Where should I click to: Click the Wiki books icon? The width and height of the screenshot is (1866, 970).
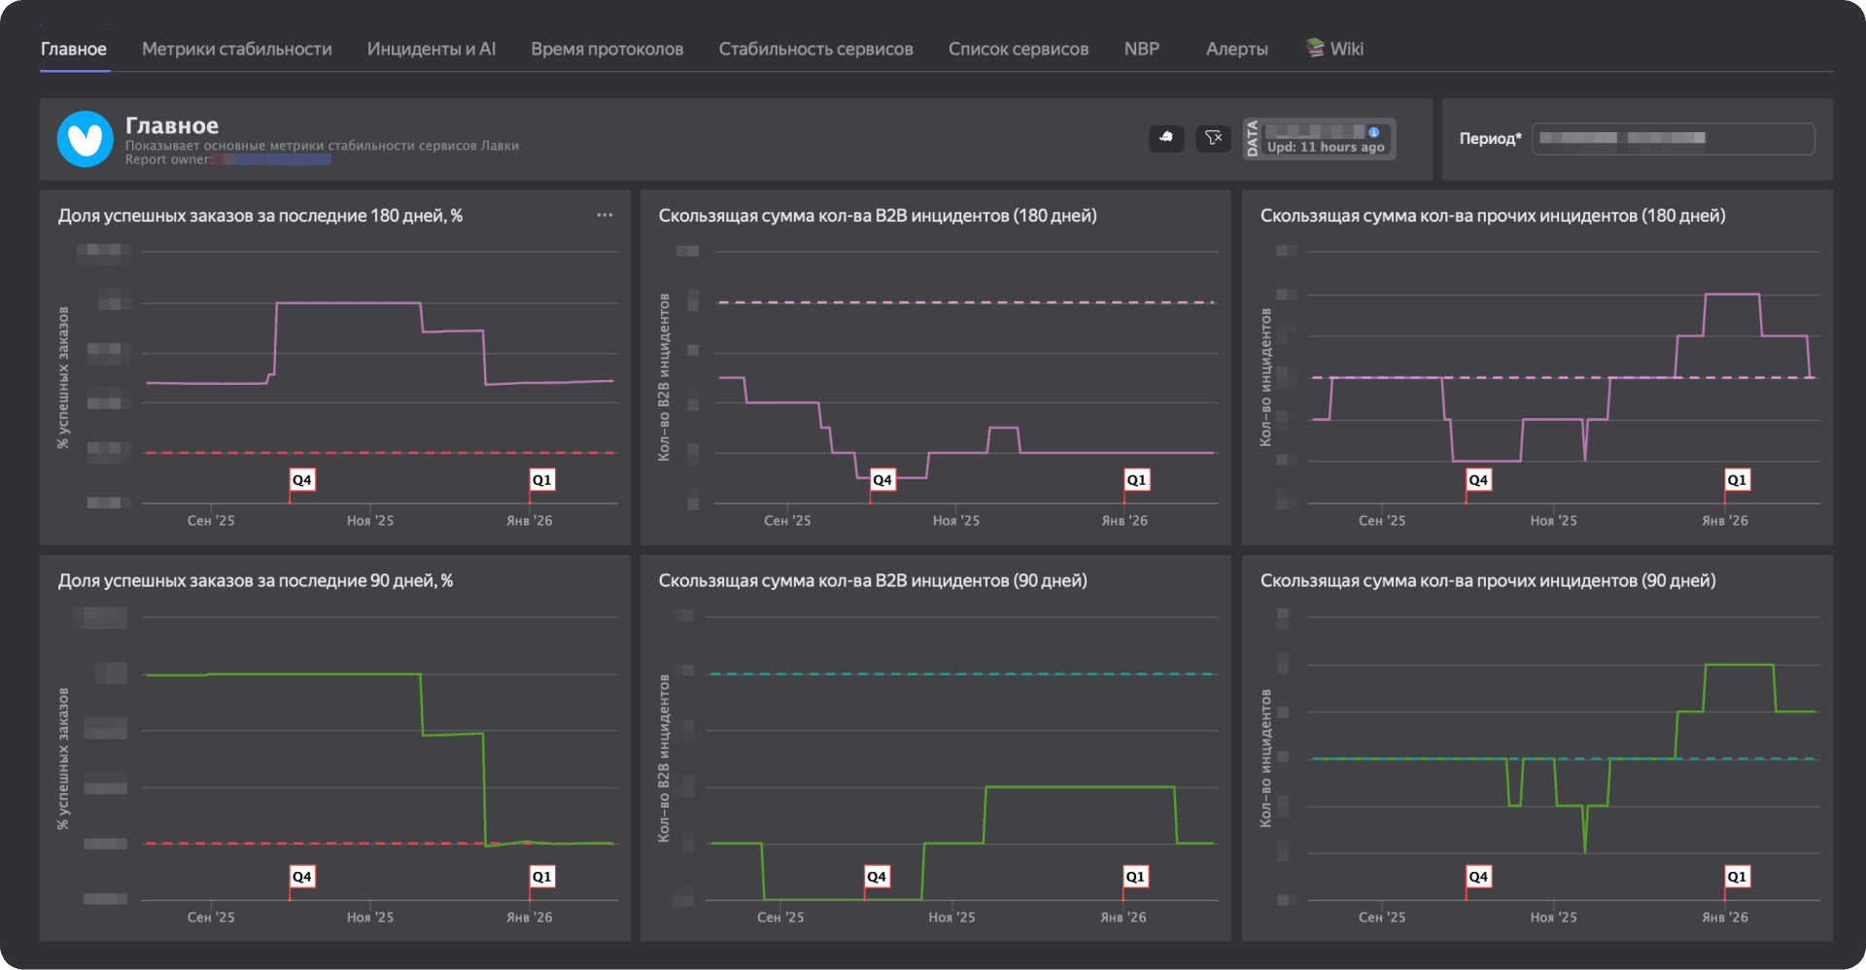[1315, 48]
